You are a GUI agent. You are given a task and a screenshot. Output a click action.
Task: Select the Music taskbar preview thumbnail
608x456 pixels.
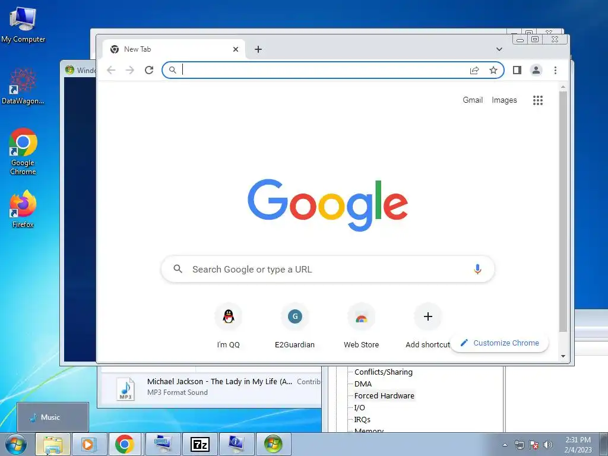(53, 417)
